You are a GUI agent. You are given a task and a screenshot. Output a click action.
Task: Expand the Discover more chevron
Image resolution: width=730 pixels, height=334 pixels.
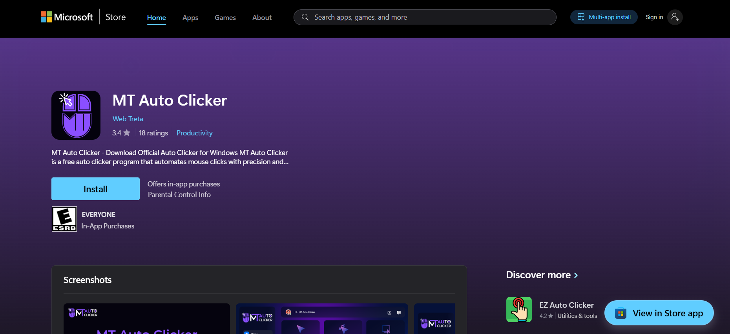point(576,275)
